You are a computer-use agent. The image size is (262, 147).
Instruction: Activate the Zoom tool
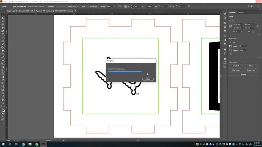point(3,103)
